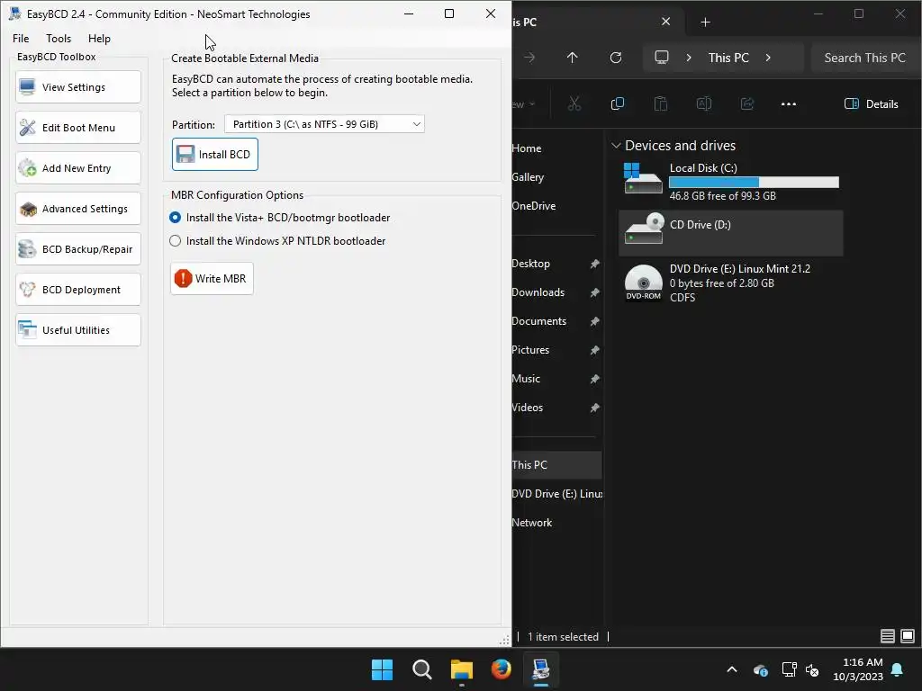Open DVD Drive (E:) in Explorer sidebar
Viewport: 922px width, 691px height.
click(556, 494)
